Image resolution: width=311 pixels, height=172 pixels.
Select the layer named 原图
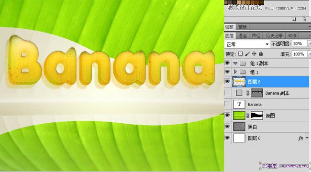coord(270,116)
